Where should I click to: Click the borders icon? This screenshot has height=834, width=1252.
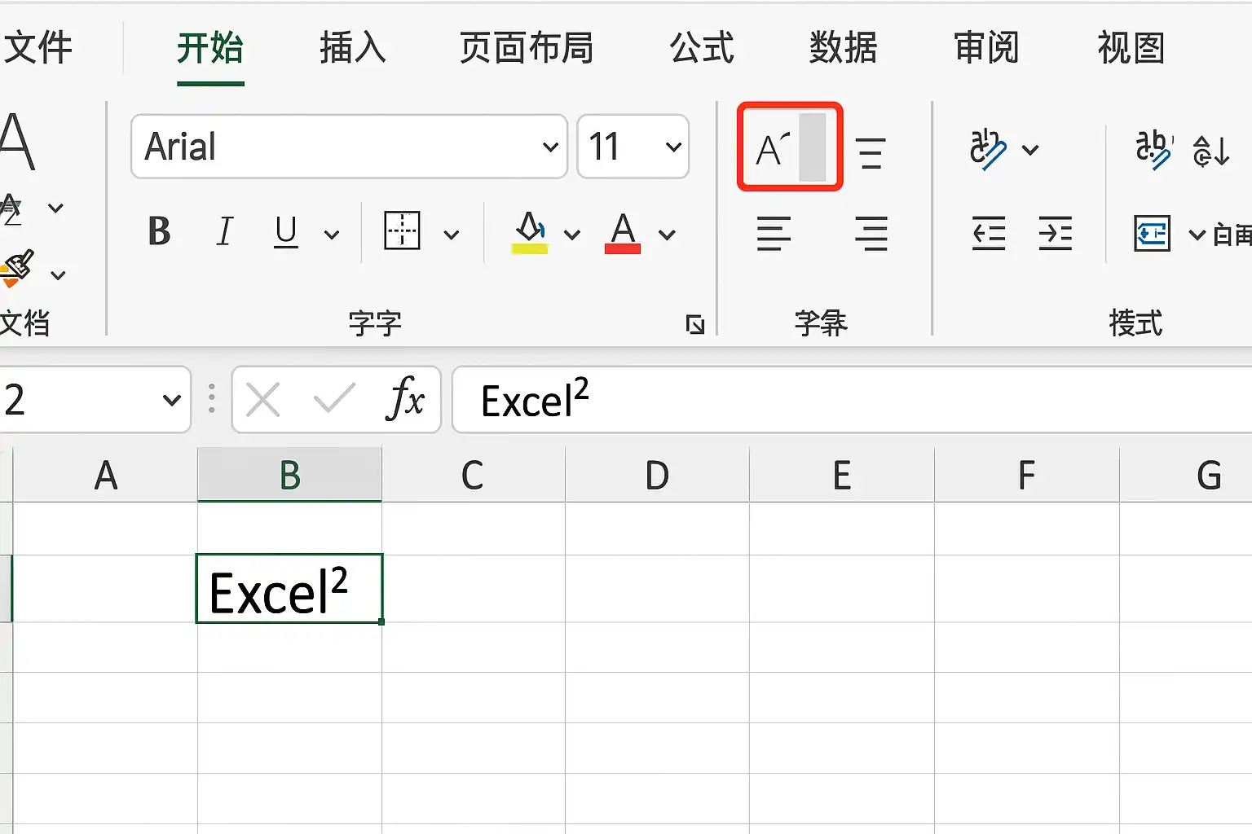[x=402, y=231]
